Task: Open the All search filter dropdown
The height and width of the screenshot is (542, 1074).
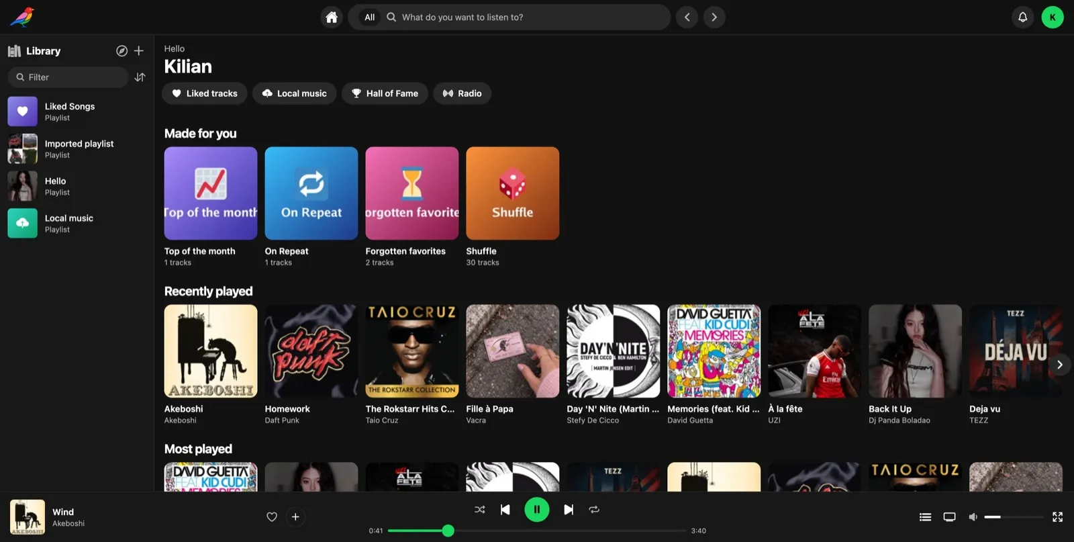Action: 370,17
